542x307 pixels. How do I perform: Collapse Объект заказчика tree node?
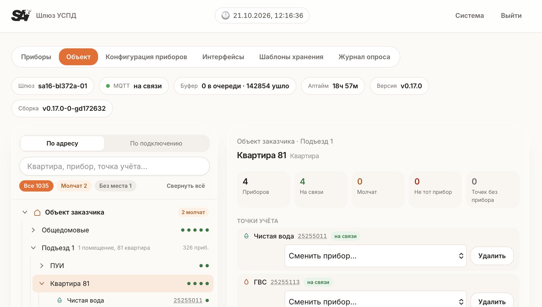(25, 212)
